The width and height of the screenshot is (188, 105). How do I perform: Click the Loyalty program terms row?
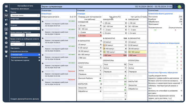(165, 76)
